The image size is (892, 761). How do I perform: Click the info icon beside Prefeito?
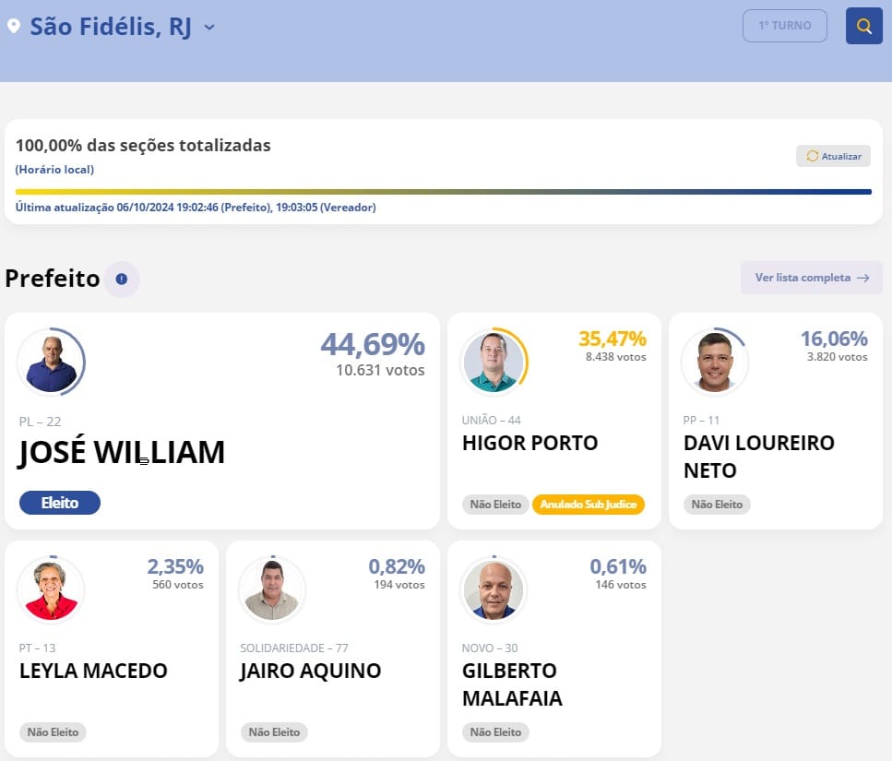(x=121, y=279)
